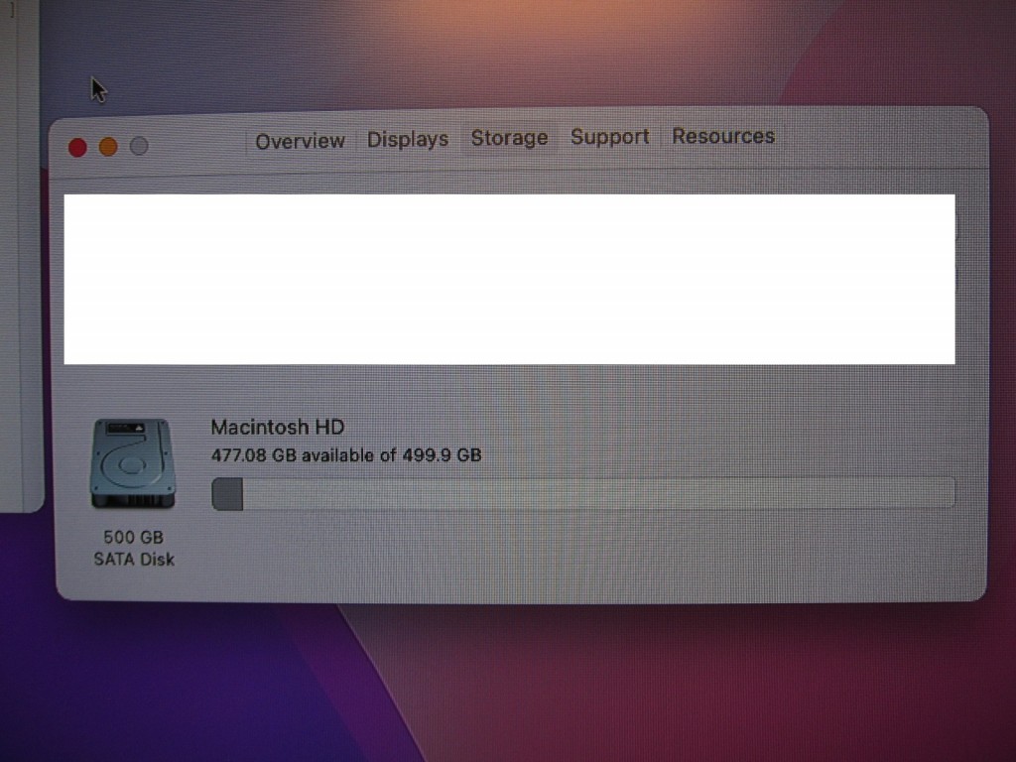
Task: Open the Displays tab
Action: [x=408, y=139]
